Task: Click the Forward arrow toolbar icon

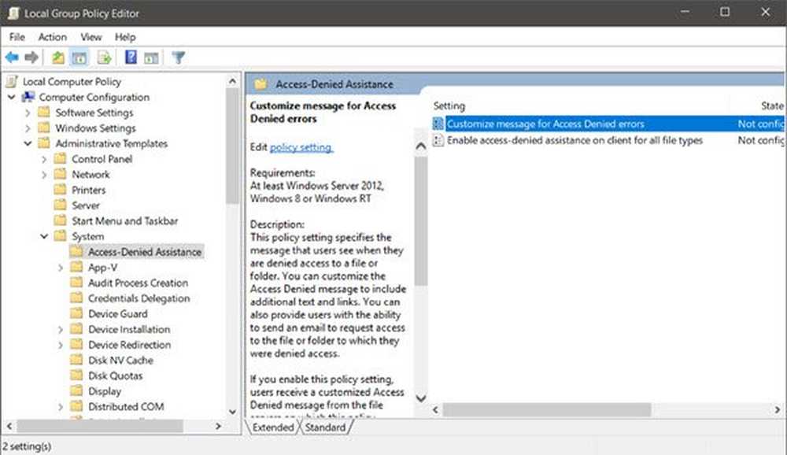Action: (x=31, y=57)
